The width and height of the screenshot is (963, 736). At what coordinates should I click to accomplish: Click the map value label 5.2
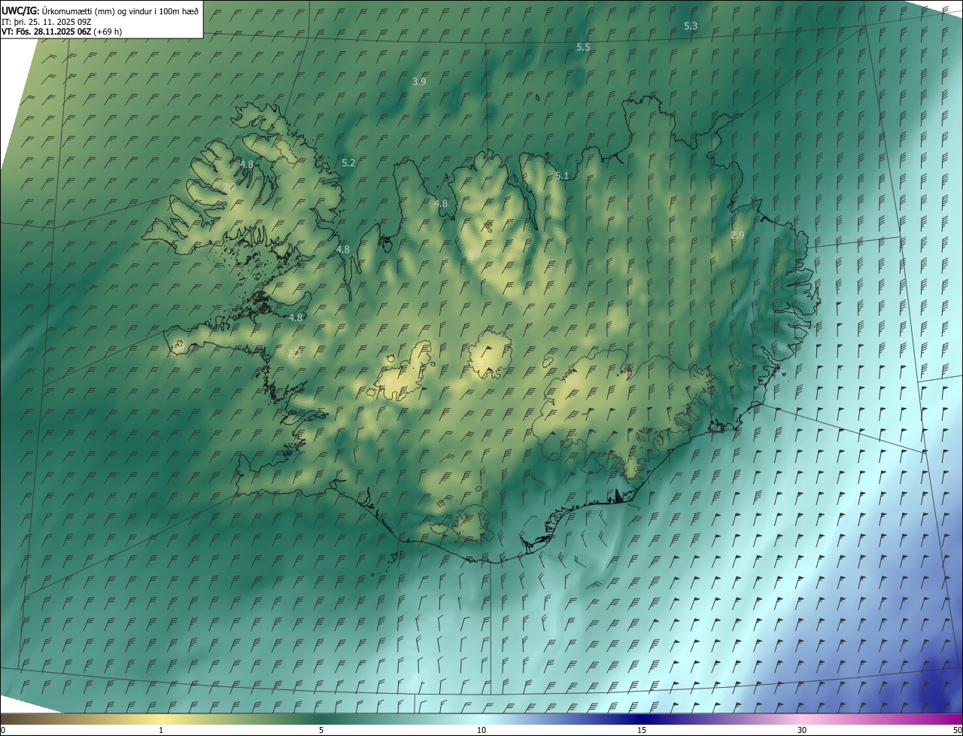(x=348, y=163)
